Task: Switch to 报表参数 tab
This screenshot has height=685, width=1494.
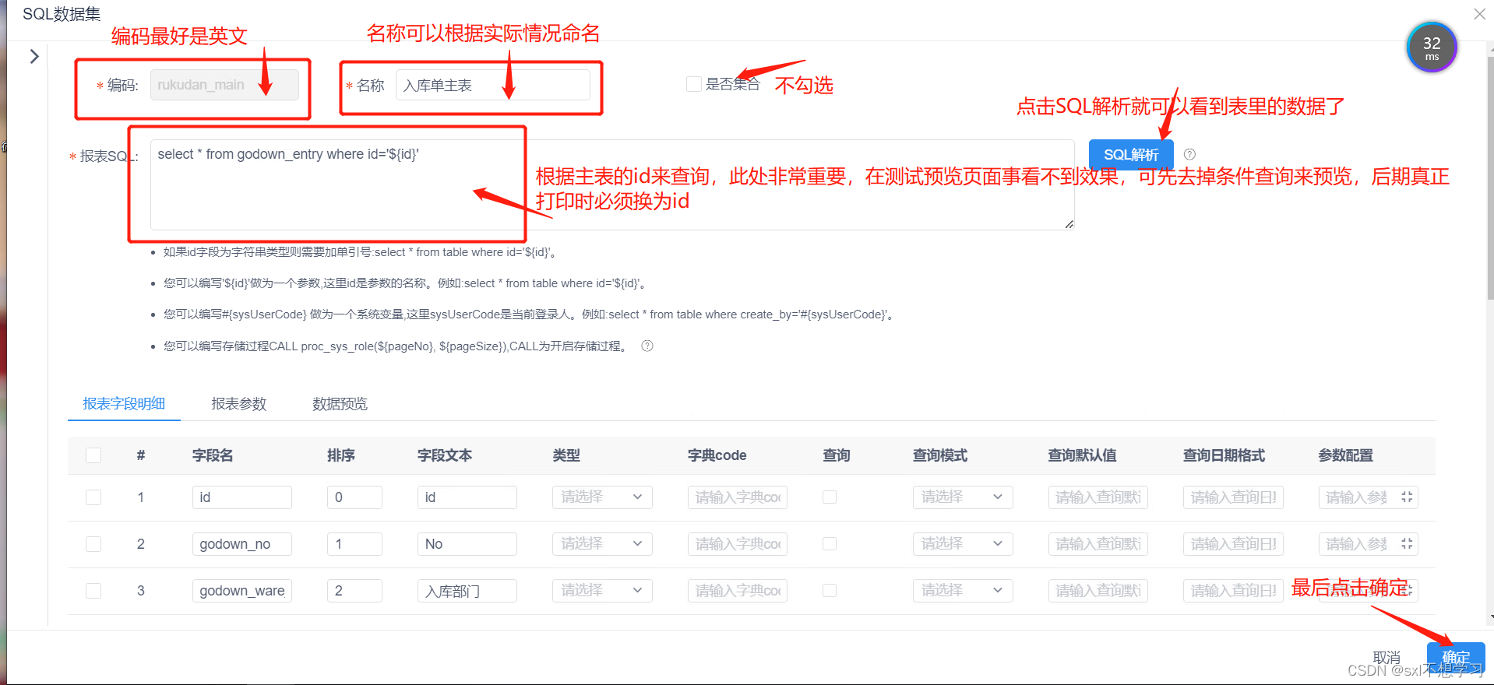Action: tap(239, 403)
